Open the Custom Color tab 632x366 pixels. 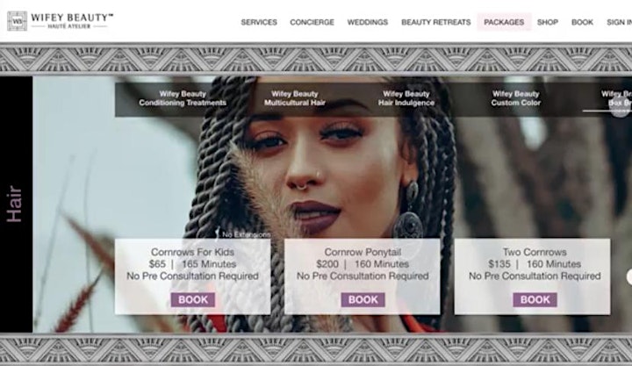click(515, 98)
